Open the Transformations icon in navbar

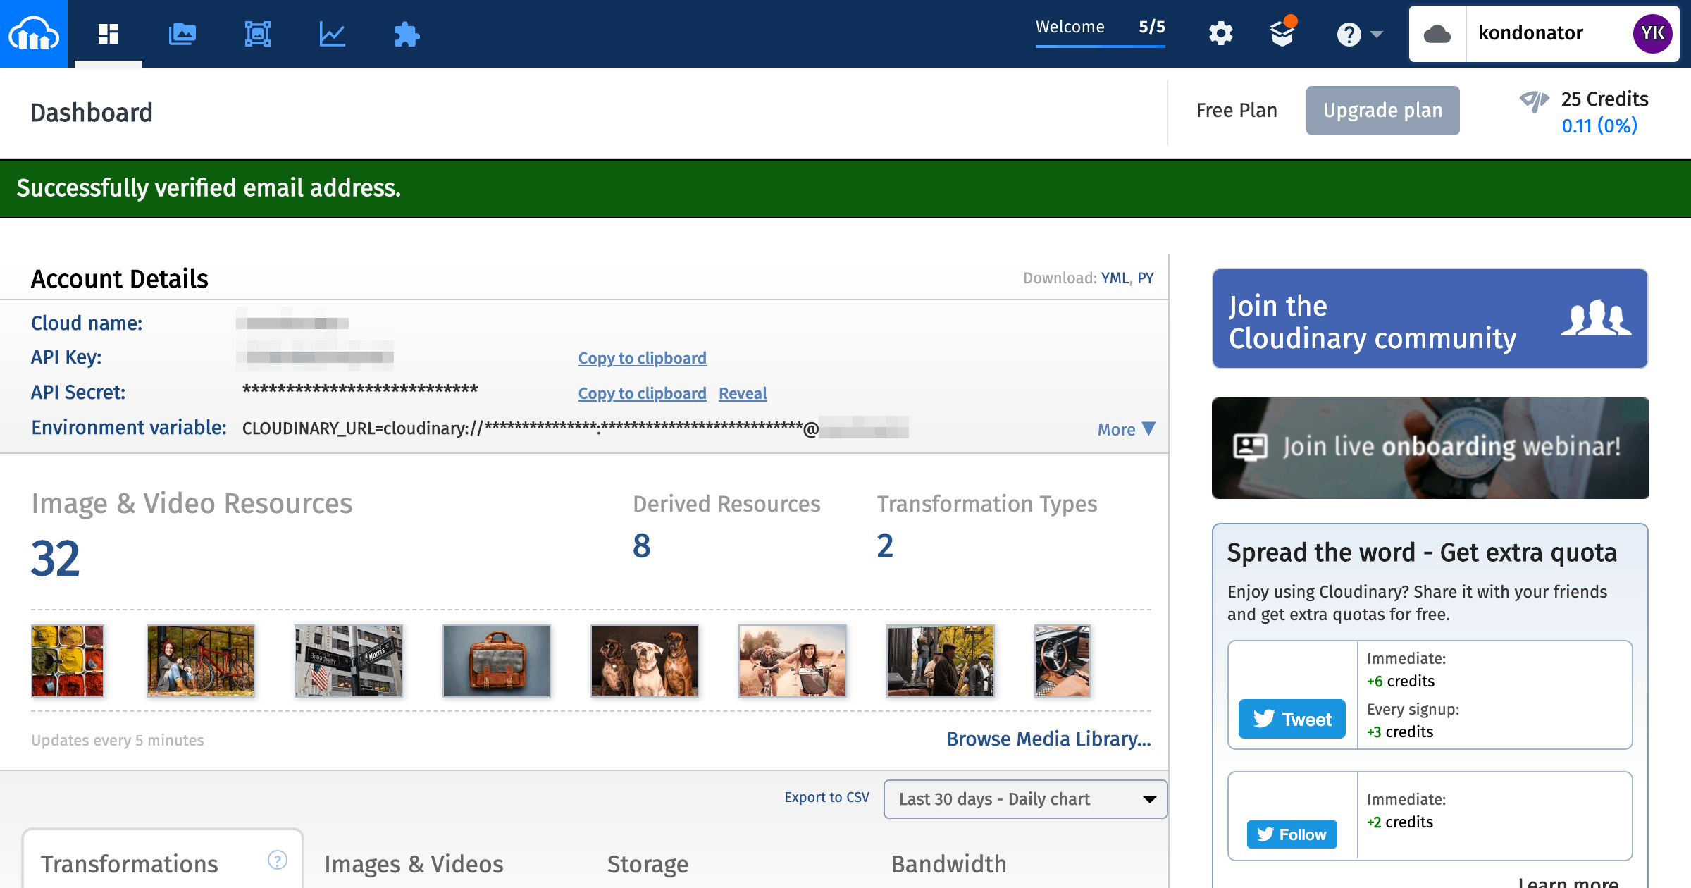[x=258, y=34]
